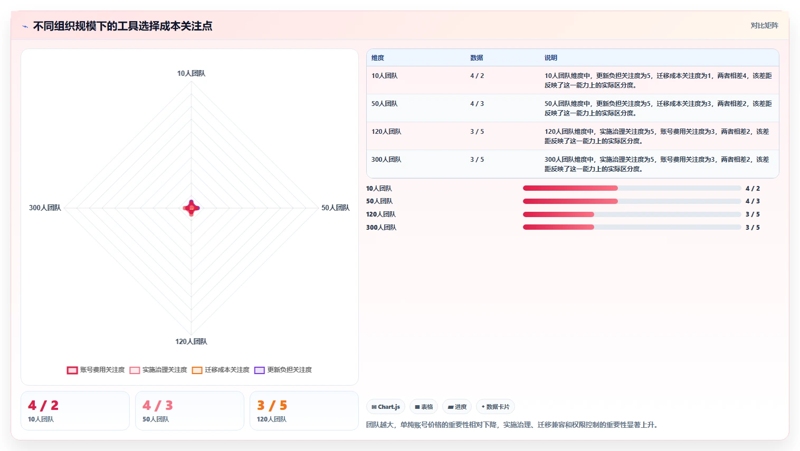Toggle the 迁移成本关注度 legend swatch

click(197, 370)
